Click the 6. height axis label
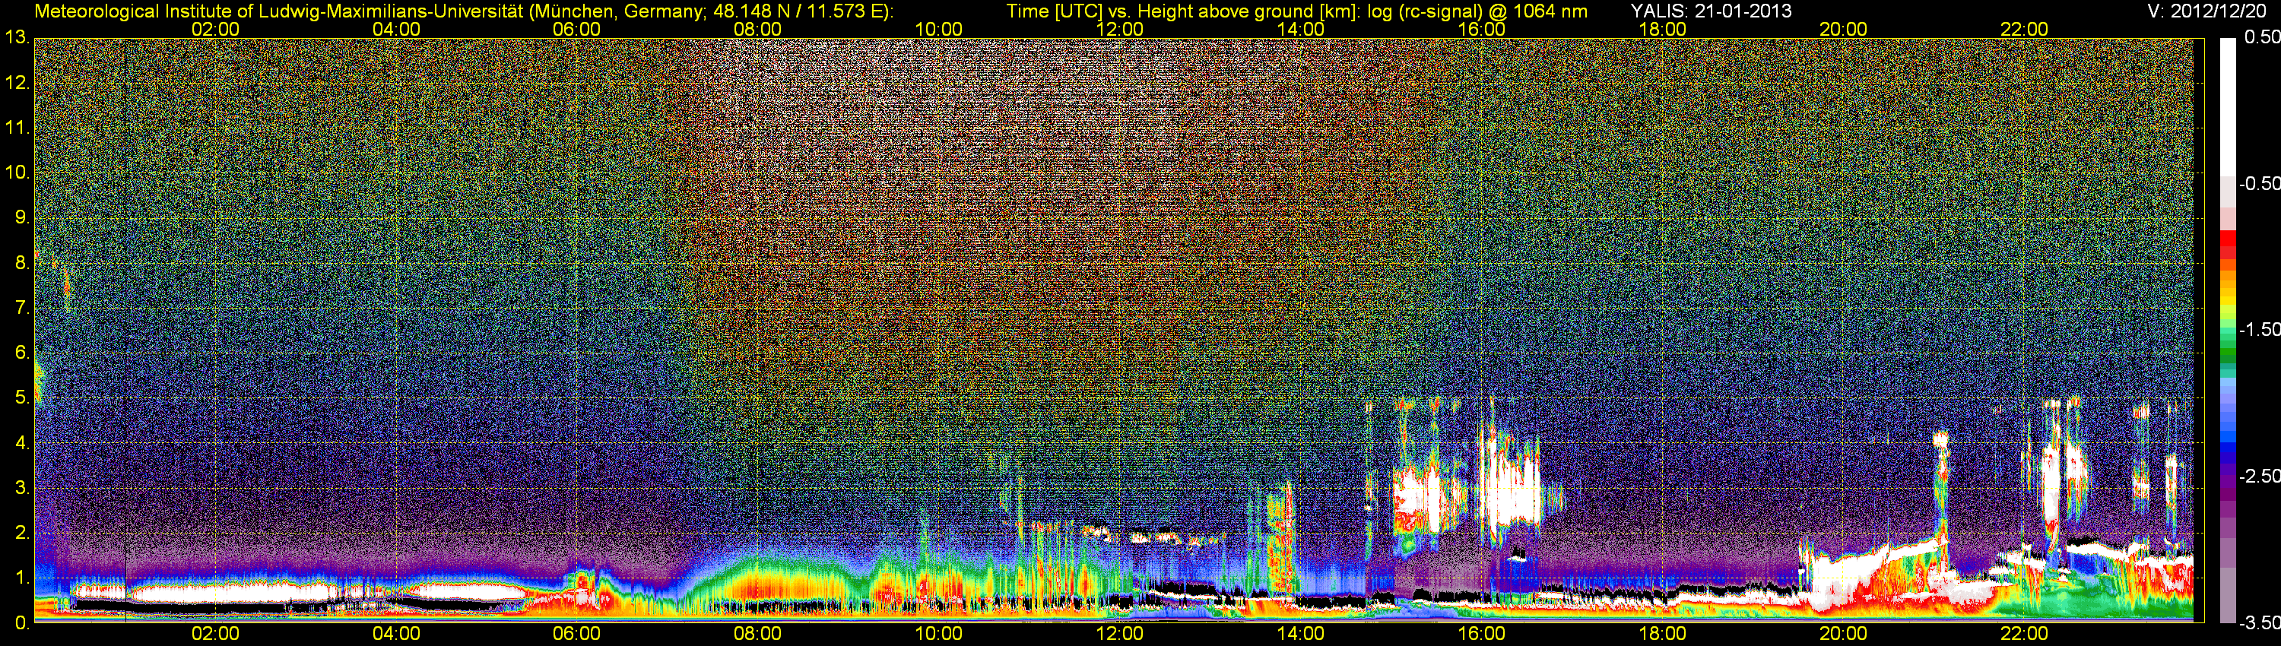Screen dimensions: 2281x646 click(x=21, y=353)
